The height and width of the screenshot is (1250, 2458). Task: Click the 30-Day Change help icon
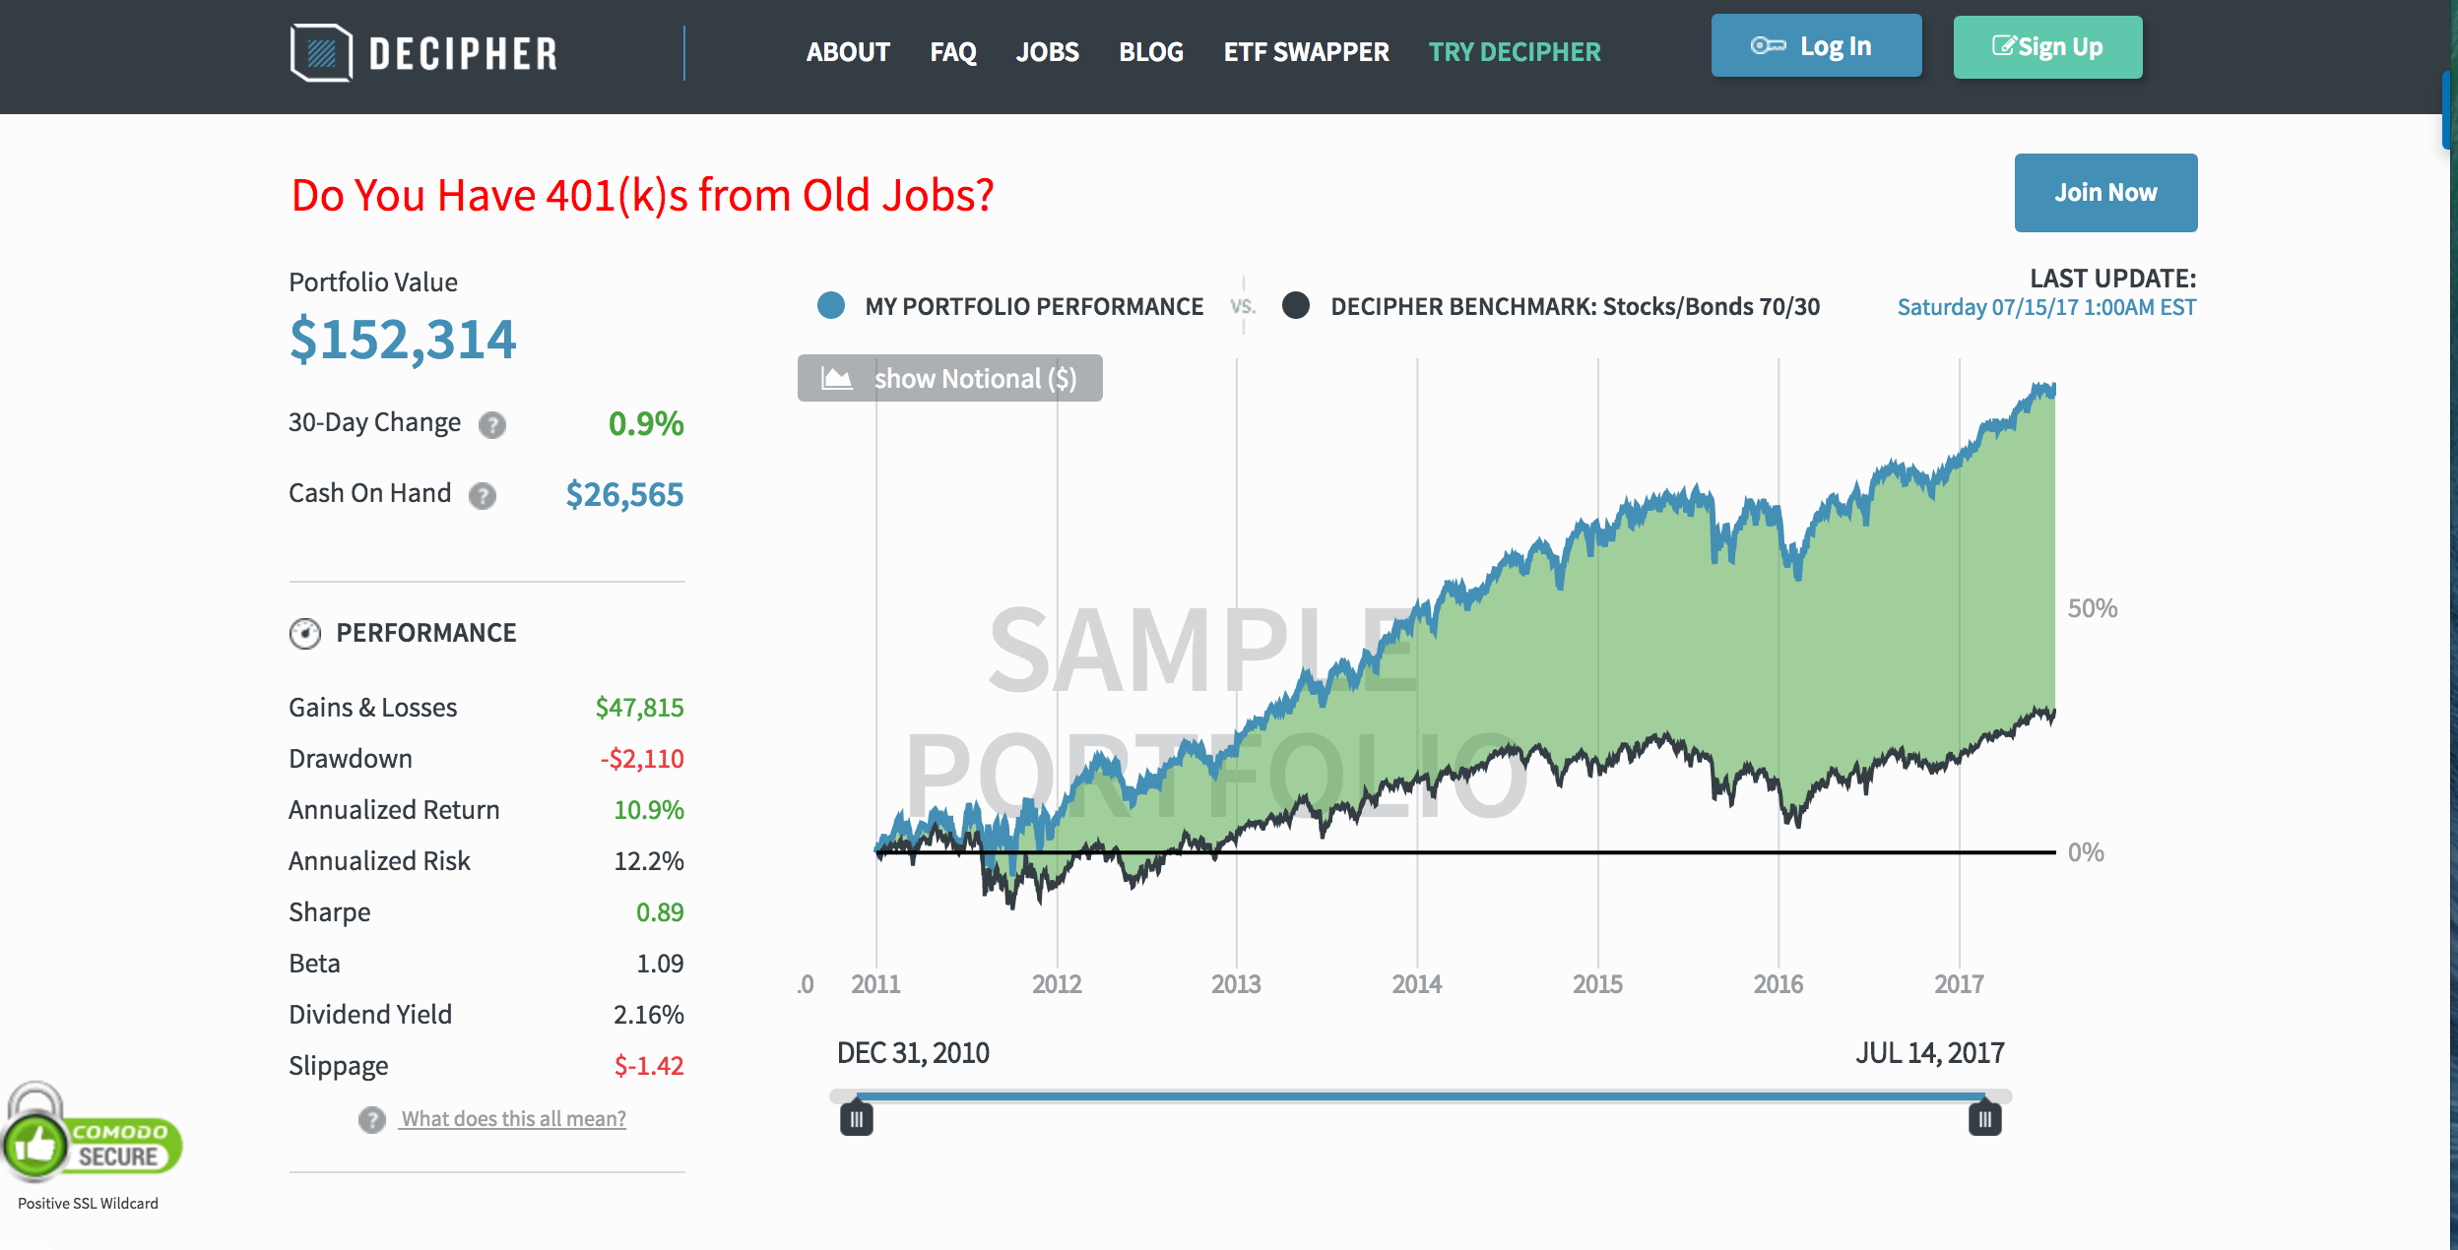click(492, 425)
